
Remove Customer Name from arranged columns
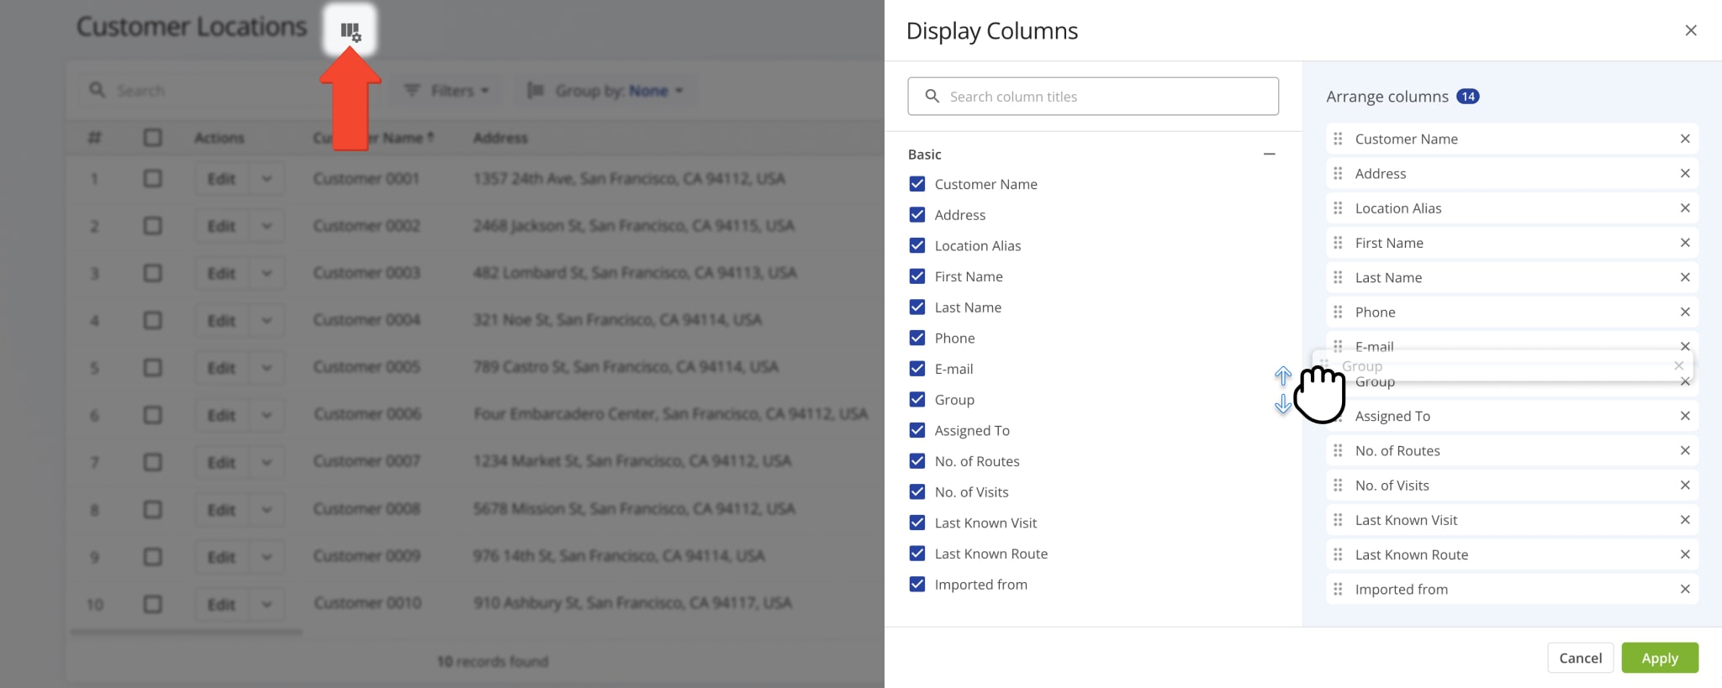coord(1684,139)
